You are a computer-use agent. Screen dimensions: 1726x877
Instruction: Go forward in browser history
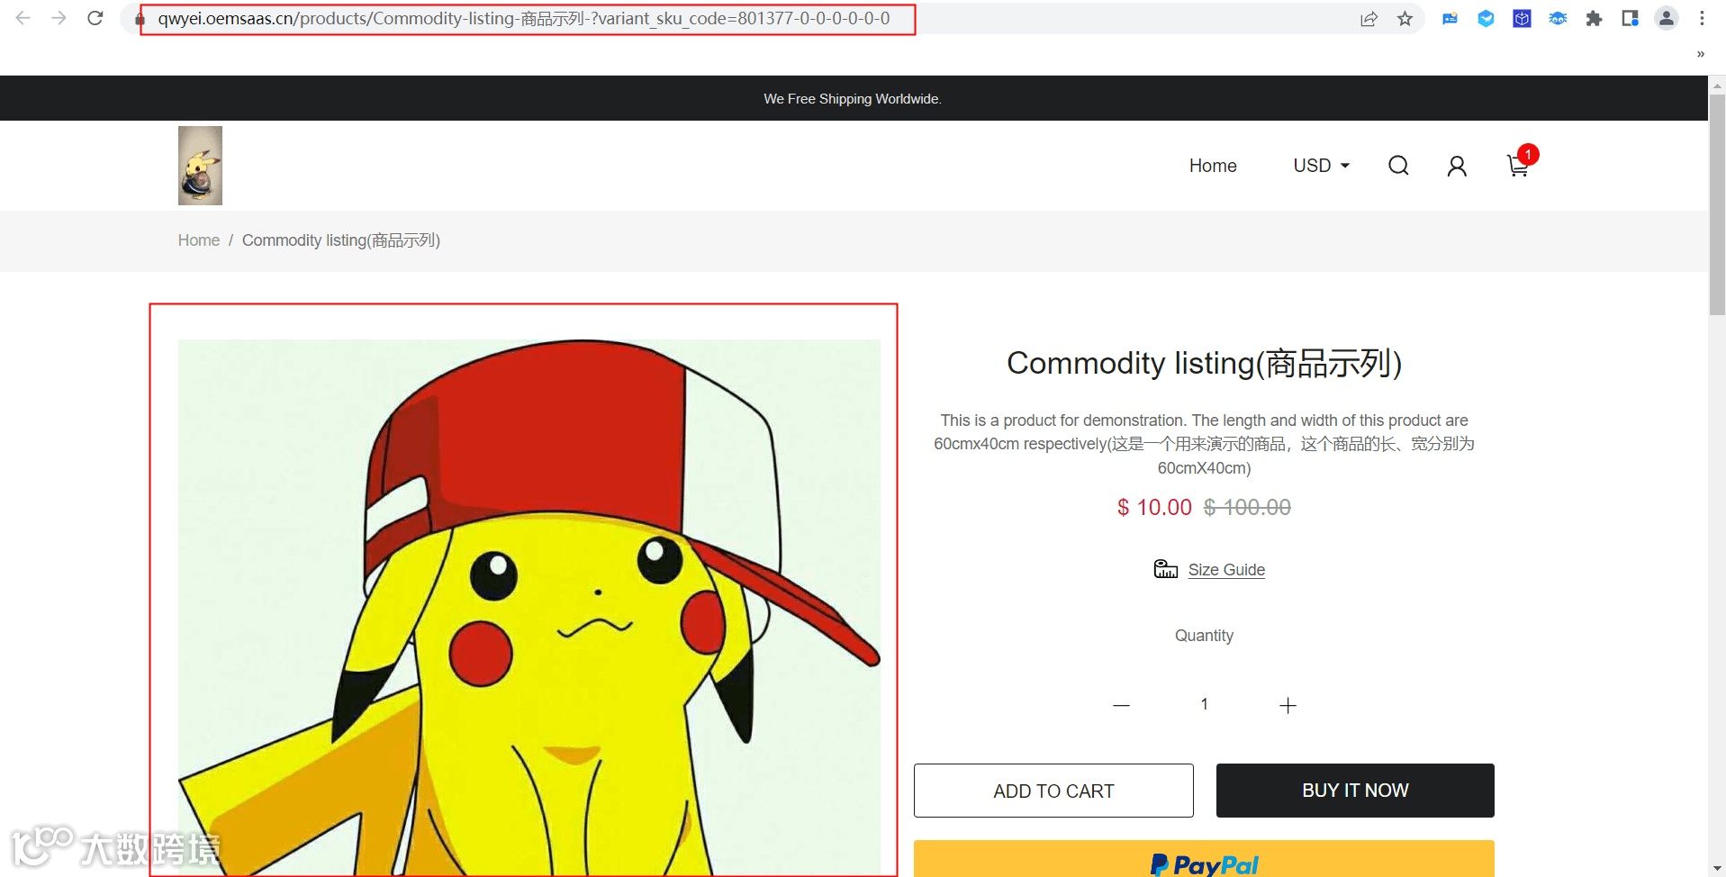point(59,18)
